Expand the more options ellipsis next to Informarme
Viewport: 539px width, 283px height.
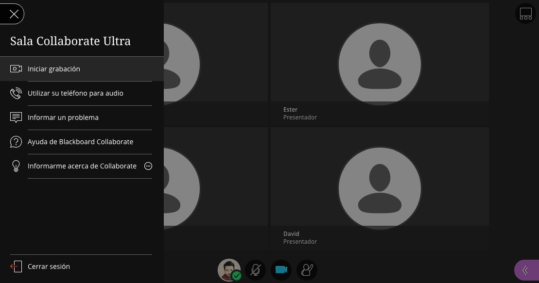pos(148,166)
